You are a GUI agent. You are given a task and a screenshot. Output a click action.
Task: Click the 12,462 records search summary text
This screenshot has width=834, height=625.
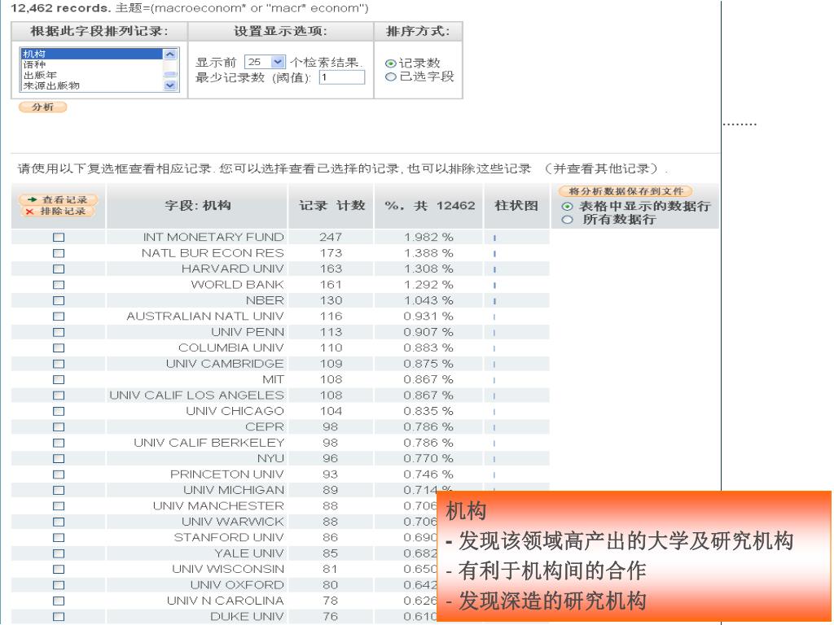pyautogui.click(x=189, y=8)
